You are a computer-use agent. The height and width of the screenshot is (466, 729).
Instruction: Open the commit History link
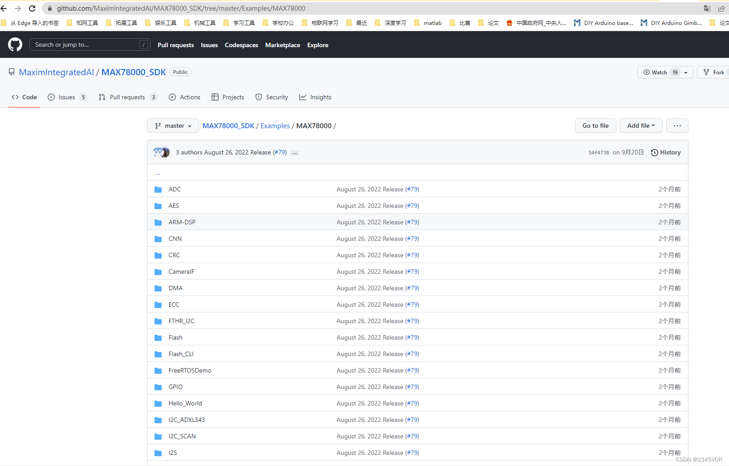tap(666, 152)
